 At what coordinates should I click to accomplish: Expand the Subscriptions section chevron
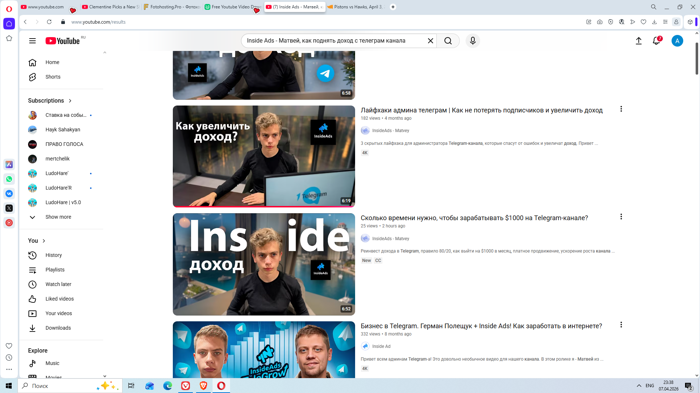point(70,101)
